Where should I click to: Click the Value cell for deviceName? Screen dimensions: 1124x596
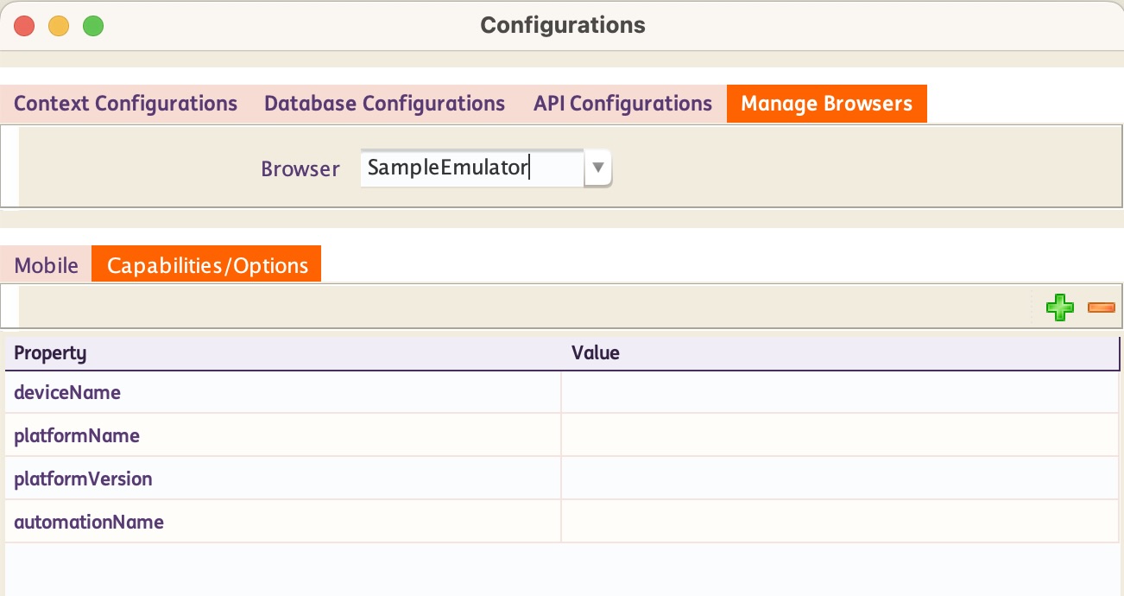pos(839,393)
